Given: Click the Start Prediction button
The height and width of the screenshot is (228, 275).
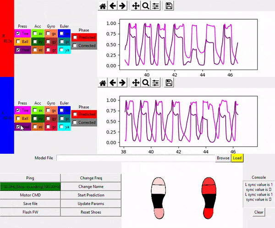Looking at the screenshot, I should coord(91,195).
